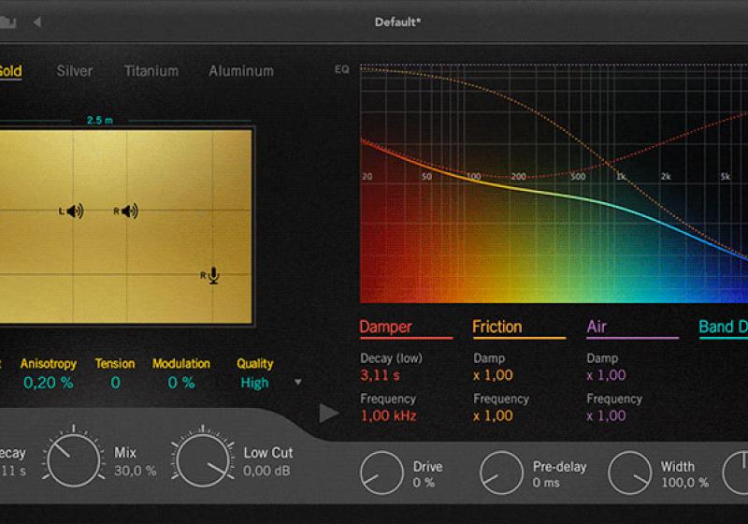Click the EQ label above the graph
This screenshot has width=748, height=524.
tap(342, 69)
